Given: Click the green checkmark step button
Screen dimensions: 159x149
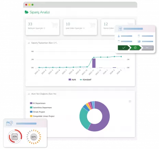Looking at the screenshot, I should tap(124, 48).
